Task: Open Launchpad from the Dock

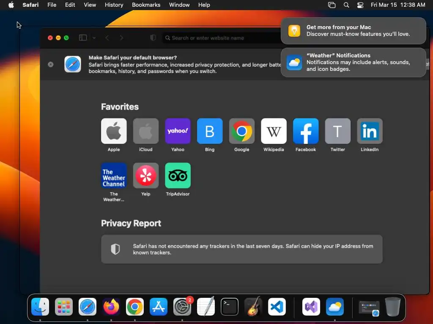Action: tap(64, 307)
